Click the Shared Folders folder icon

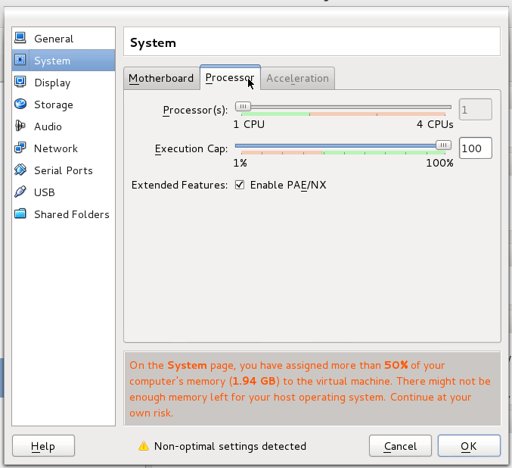point(20,214)
